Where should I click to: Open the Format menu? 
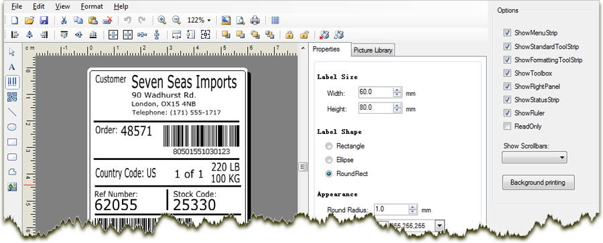[x=92, y=6]
